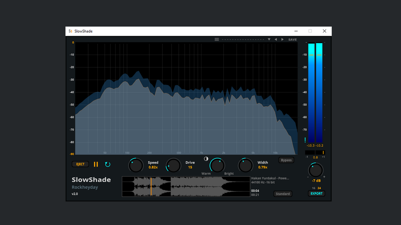Click the Speed knob
Viewport: 401px width, 225px height.
[x=136, y=166]
